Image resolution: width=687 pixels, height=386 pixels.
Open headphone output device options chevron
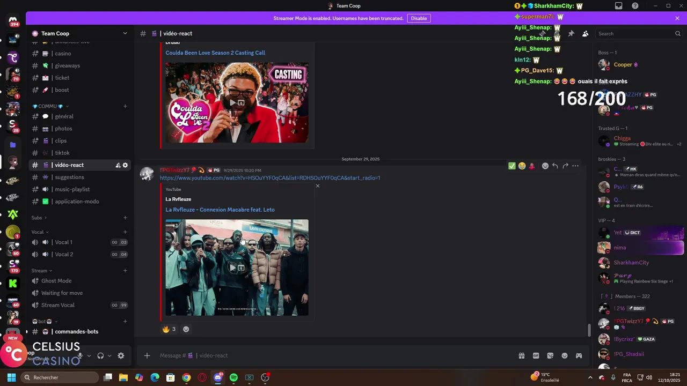109,355
